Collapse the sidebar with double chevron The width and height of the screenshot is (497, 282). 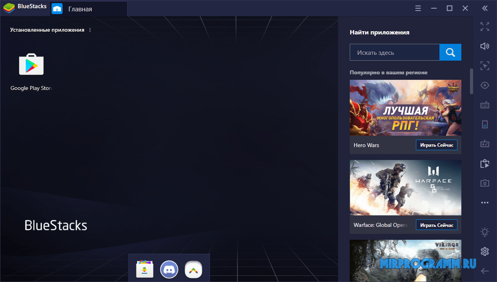pos(485,8)
